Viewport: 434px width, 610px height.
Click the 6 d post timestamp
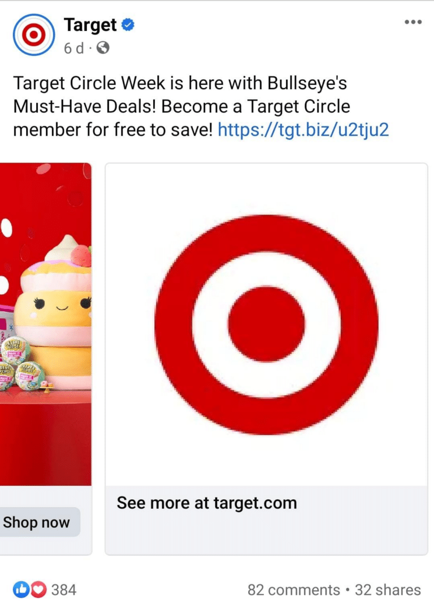(73, 48)
